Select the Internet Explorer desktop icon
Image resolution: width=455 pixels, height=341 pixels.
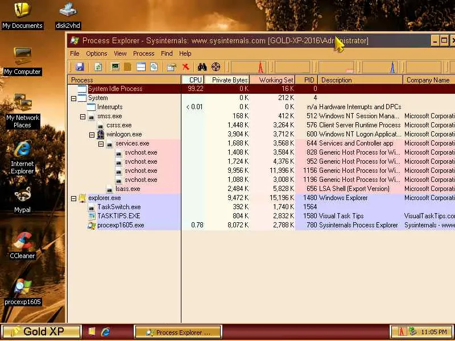coord(22,157)
